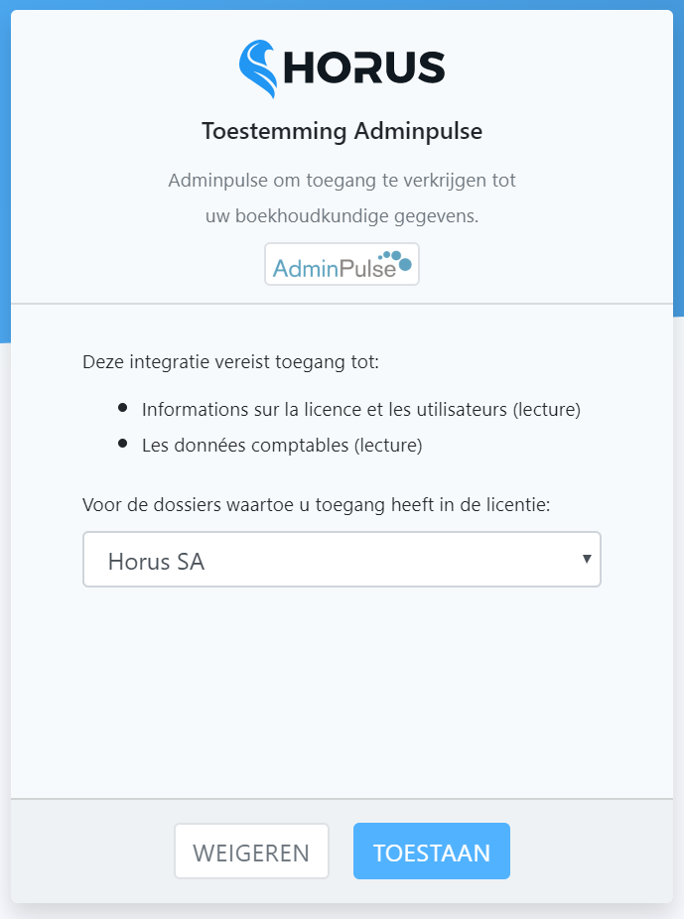Click the stylized bird in the Horus logo
Image resolution: width=684 pixels, height=919 pixels.
[x=257, y=67]
